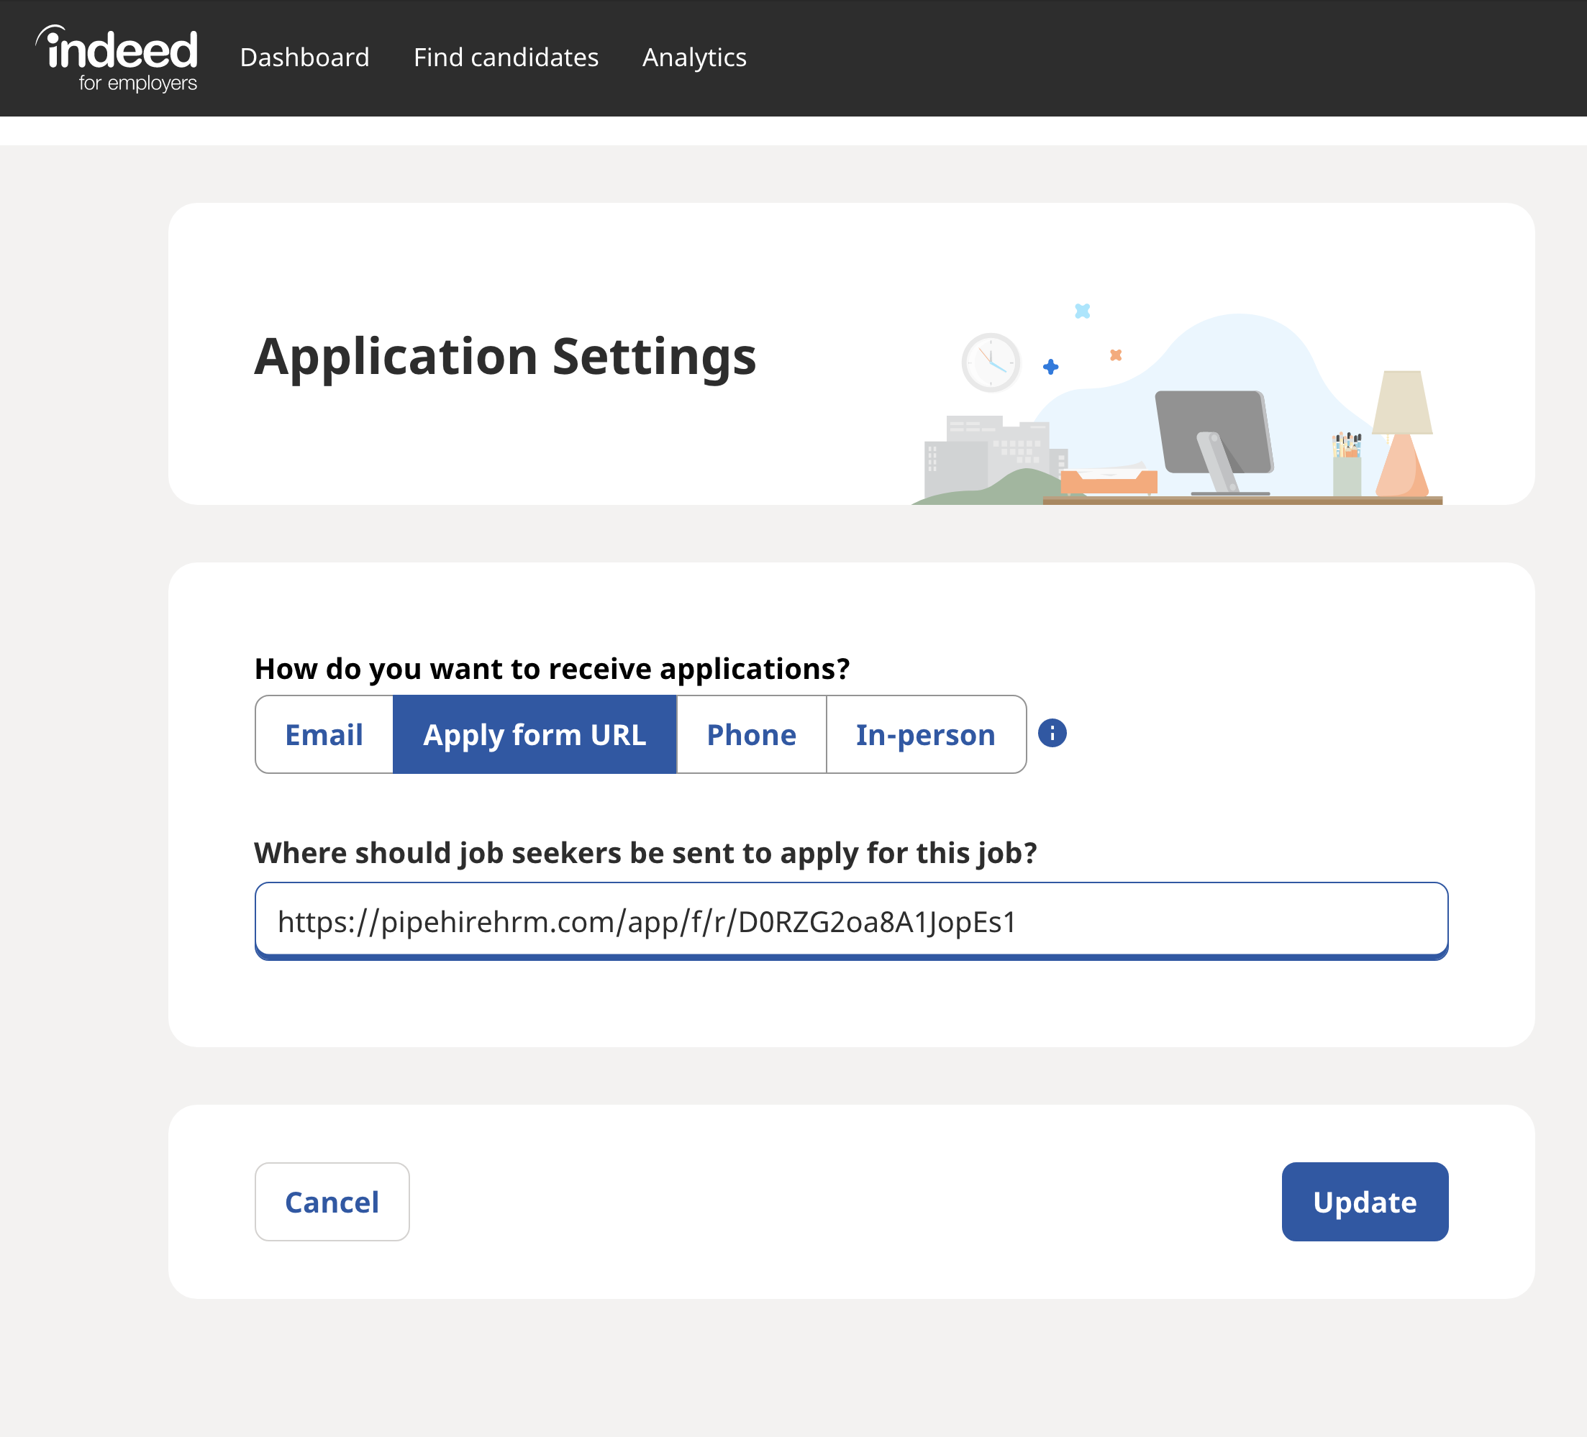Choose In-person as how to receive applications
Image resolution: width=1587 pixels, height=1437 pixels.
pos(926,734)
